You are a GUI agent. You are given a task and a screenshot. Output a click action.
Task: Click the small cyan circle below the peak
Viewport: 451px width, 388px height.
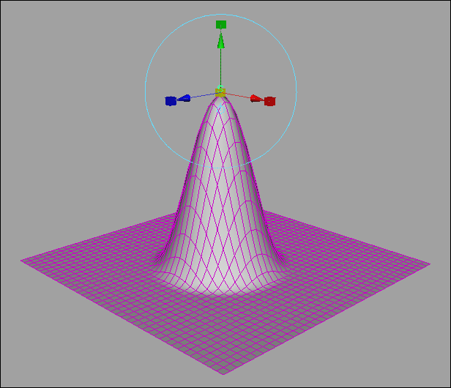[x=220, y=109]
